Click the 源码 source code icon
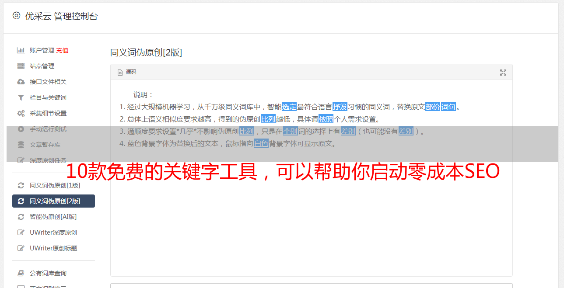This screenshot has height=288, width=564. pos(120,73)
